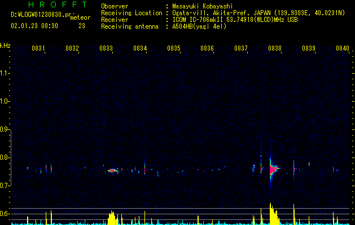Click the 0837 time marker
This screenshot has height=225, width=355.
point(241,48)
